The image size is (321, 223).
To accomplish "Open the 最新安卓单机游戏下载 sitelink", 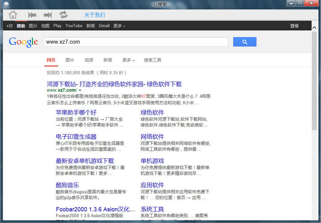I will [x=85, y=161].
